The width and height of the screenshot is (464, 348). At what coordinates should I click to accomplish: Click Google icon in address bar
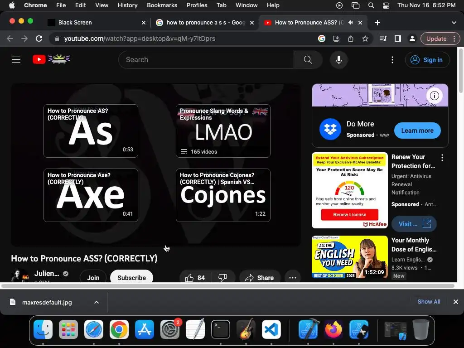322,39
